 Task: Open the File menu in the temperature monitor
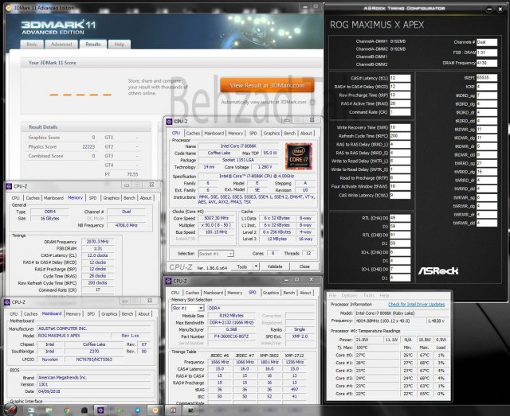[333, 295]
